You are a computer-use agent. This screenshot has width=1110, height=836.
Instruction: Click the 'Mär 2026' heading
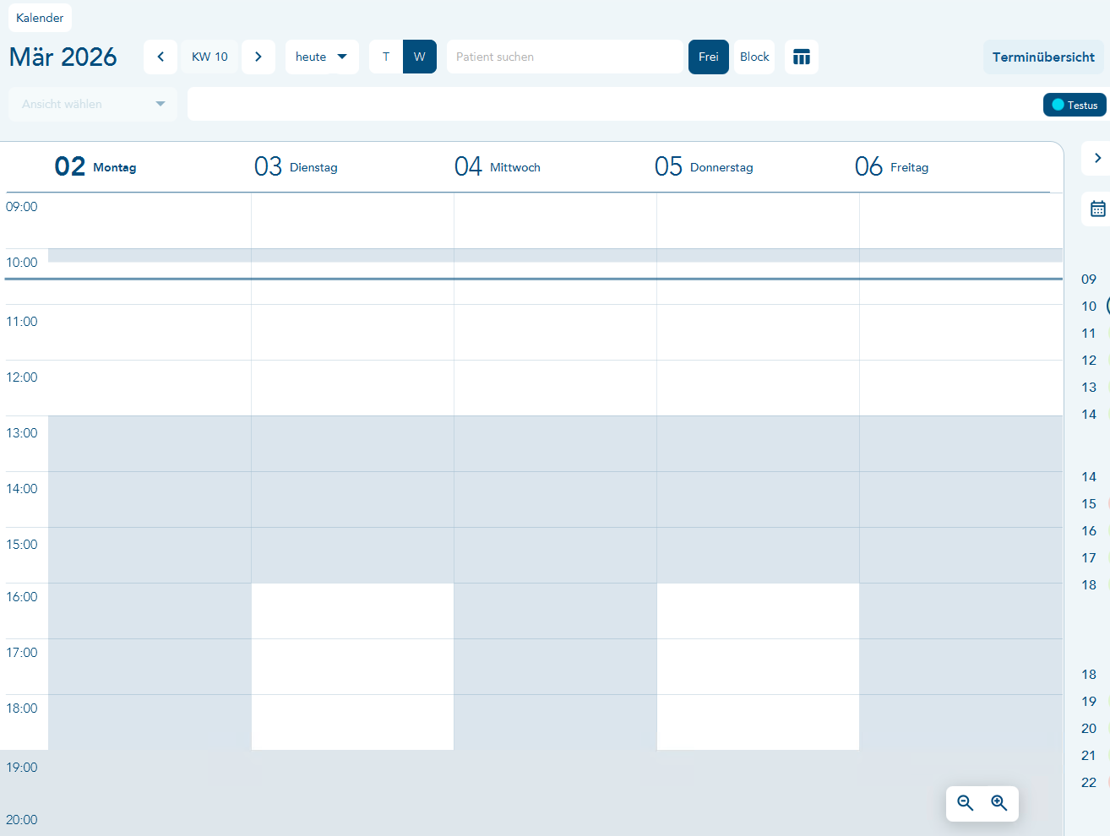click(63, 57)
